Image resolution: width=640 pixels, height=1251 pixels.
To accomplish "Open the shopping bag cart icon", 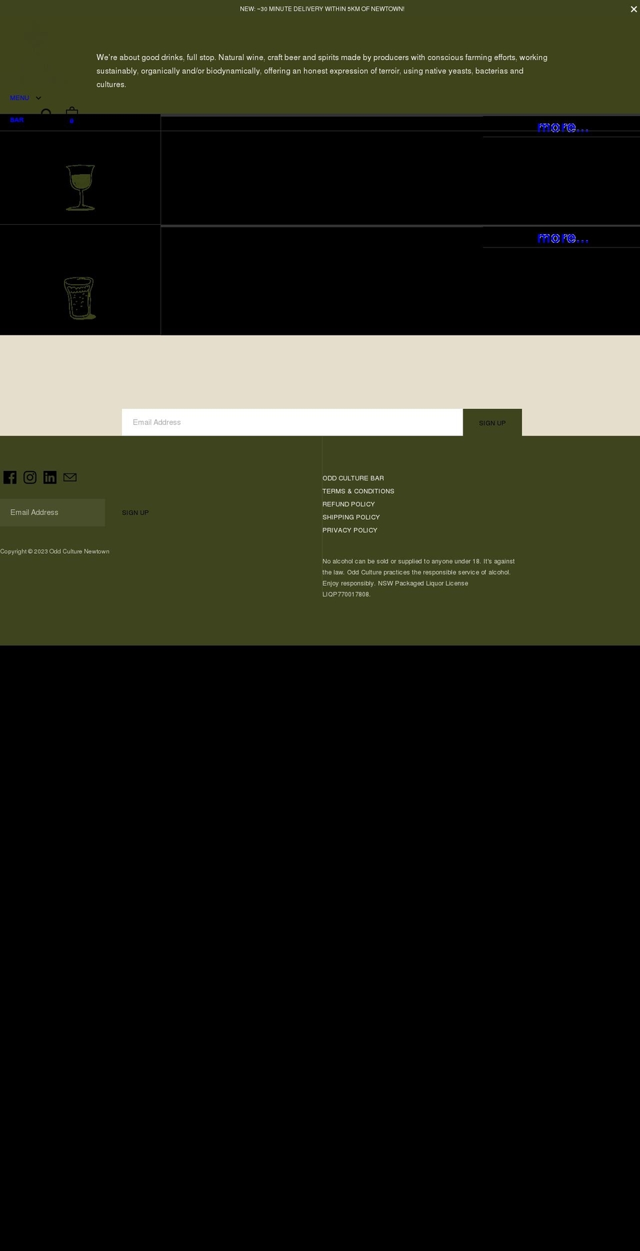I will point(72,113).
